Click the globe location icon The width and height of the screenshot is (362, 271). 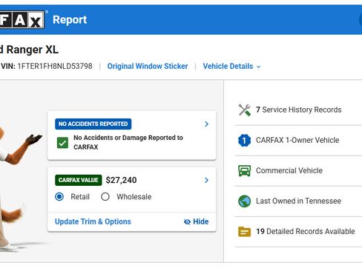244,201
